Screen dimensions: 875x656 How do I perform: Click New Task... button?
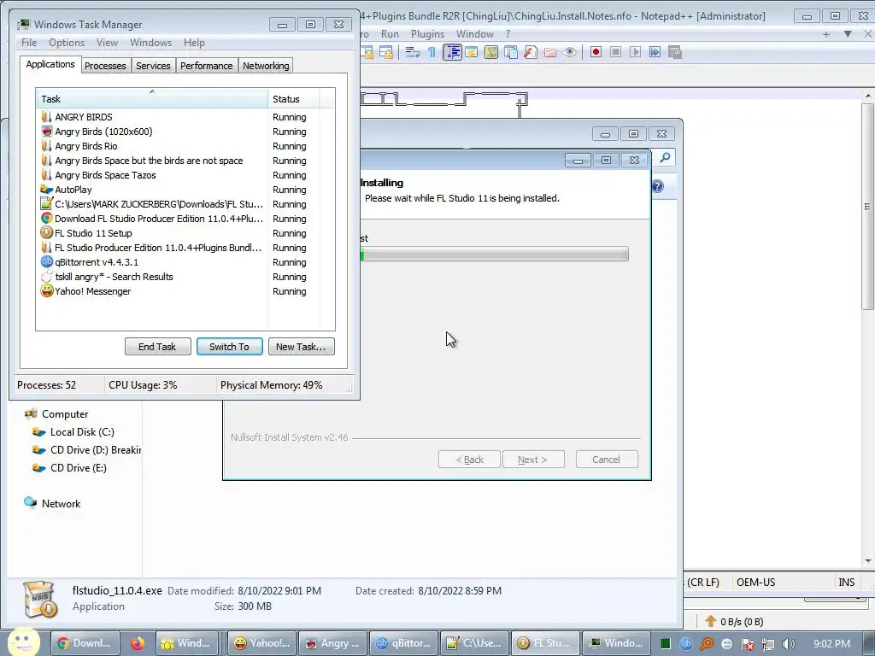[302, 347]
